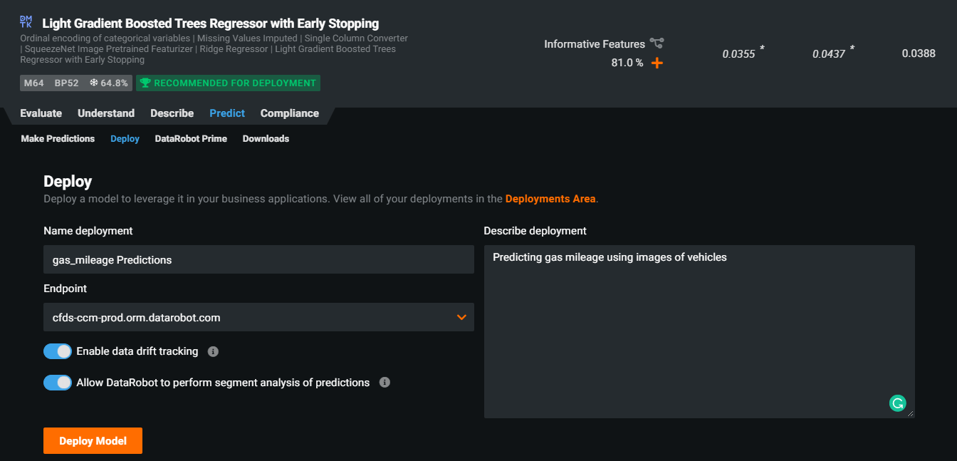Click the Deploy Model button

click(x=93, y=441)
